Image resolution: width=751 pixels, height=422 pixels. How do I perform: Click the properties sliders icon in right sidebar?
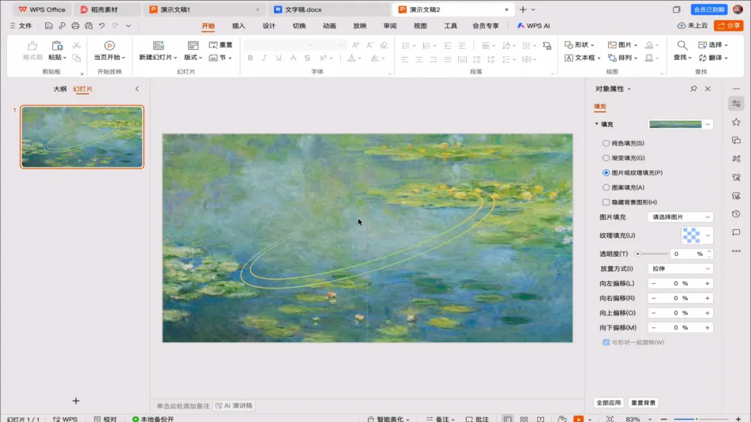pos(736,103)
